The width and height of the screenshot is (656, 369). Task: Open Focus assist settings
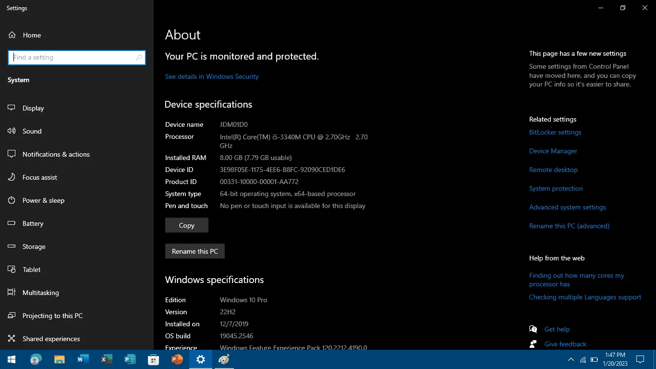coord(77,177)
